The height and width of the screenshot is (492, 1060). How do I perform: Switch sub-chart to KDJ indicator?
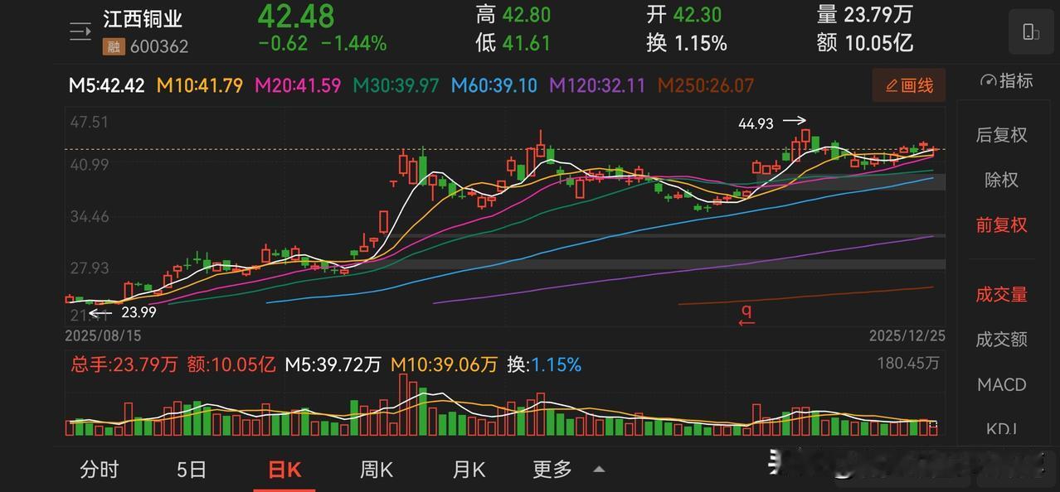click(x=1002, y=428)
